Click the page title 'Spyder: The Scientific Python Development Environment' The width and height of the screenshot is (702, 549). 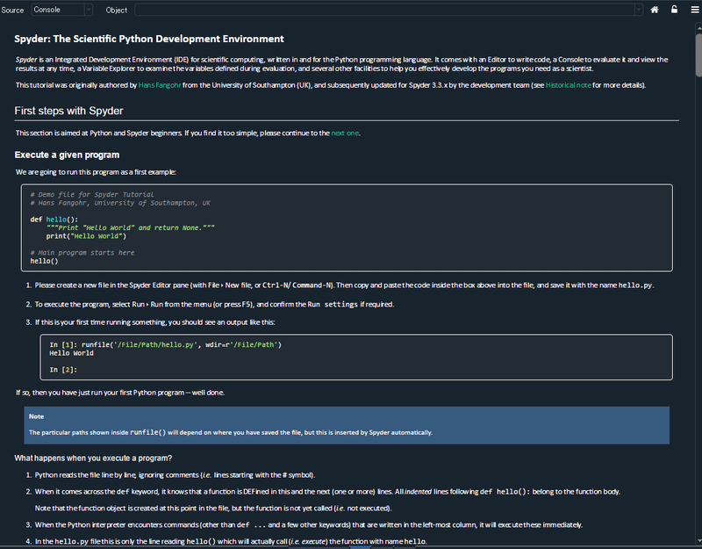coord(149,39)
